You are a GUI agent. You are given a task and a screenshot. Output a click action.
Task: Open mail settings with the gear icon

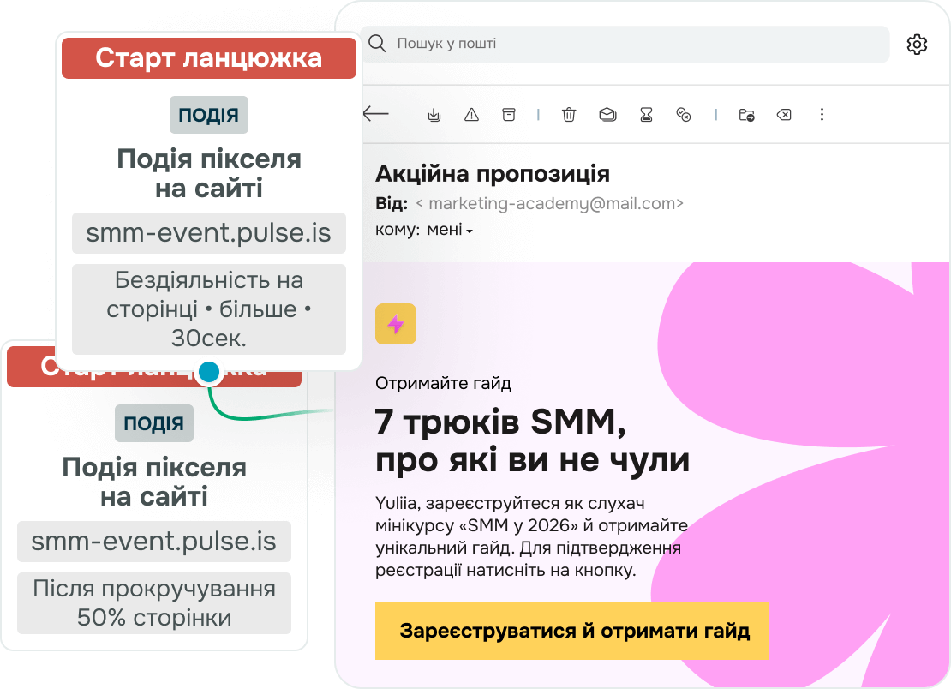(x=916, y=44)
